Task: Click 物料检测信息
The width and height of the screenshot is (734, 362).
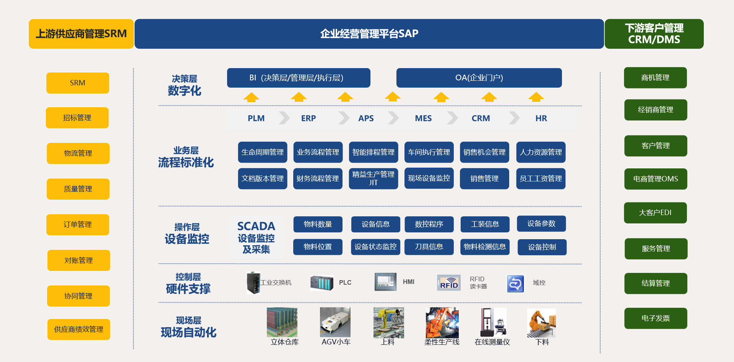Action: click(485, 247)
